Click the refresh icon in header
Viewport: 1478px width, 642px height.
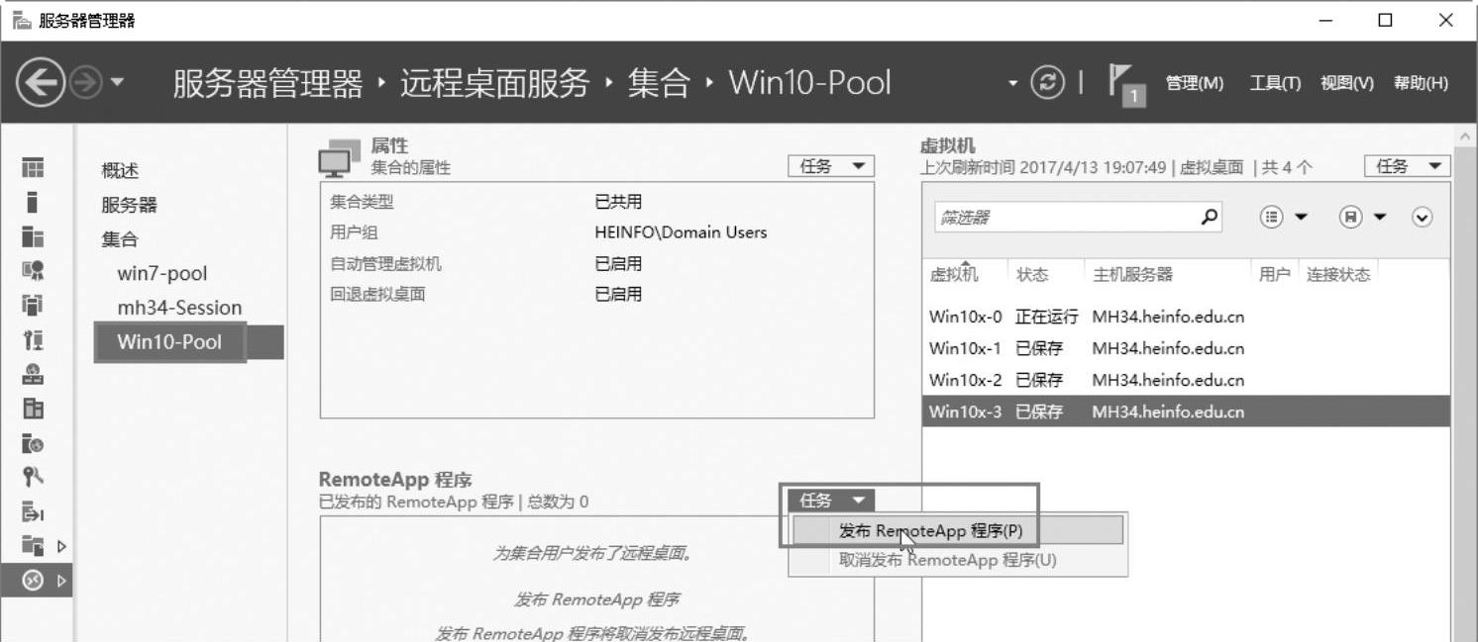pyautogui.click(x=1048, y=83)
